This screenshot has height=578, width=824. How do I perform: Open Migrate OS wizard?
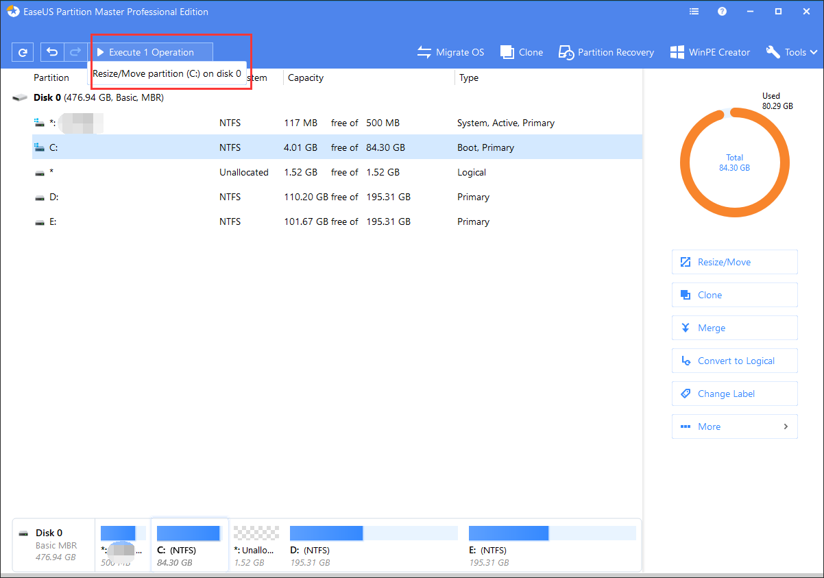click(451, 52)
